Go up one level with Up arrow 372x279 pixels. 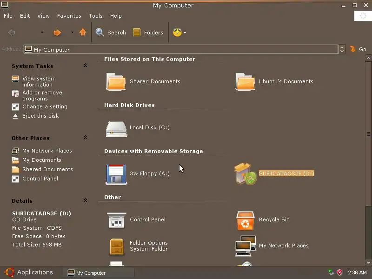83,32
